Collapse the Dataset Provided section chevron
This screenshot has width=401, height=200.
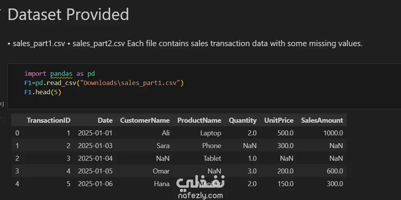1,13
